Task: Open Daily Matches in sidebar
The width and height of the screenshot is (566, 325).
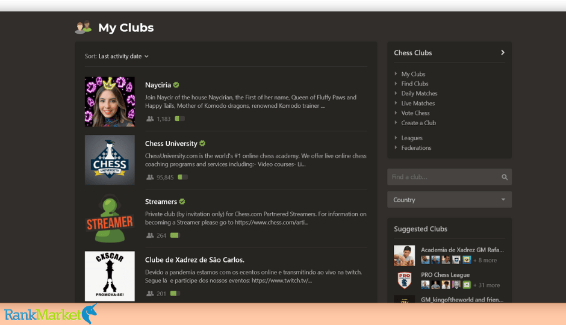Action: pos(420,93)
